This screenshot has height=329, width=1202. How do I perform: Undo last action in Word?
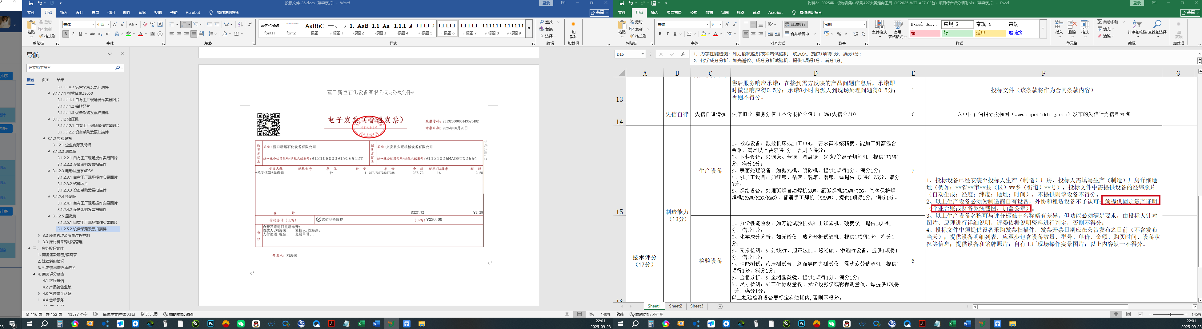click(40, 3)
